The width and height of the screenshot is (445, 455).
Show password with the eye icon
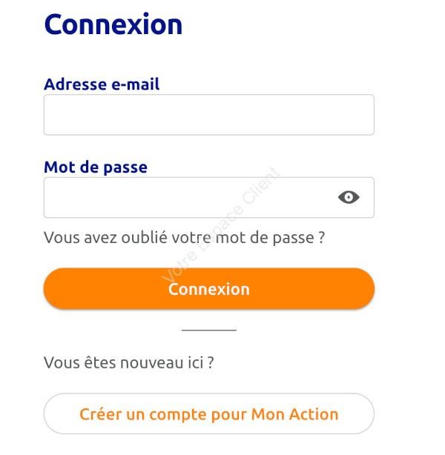click(349, 197)
